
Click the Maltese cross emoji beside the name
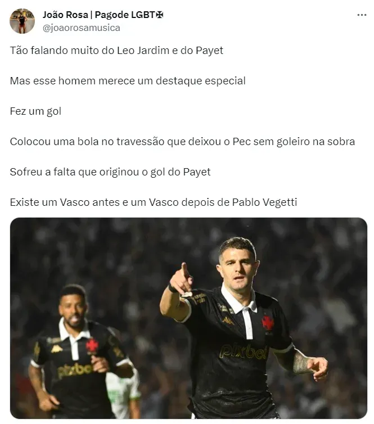coord(160,15)
